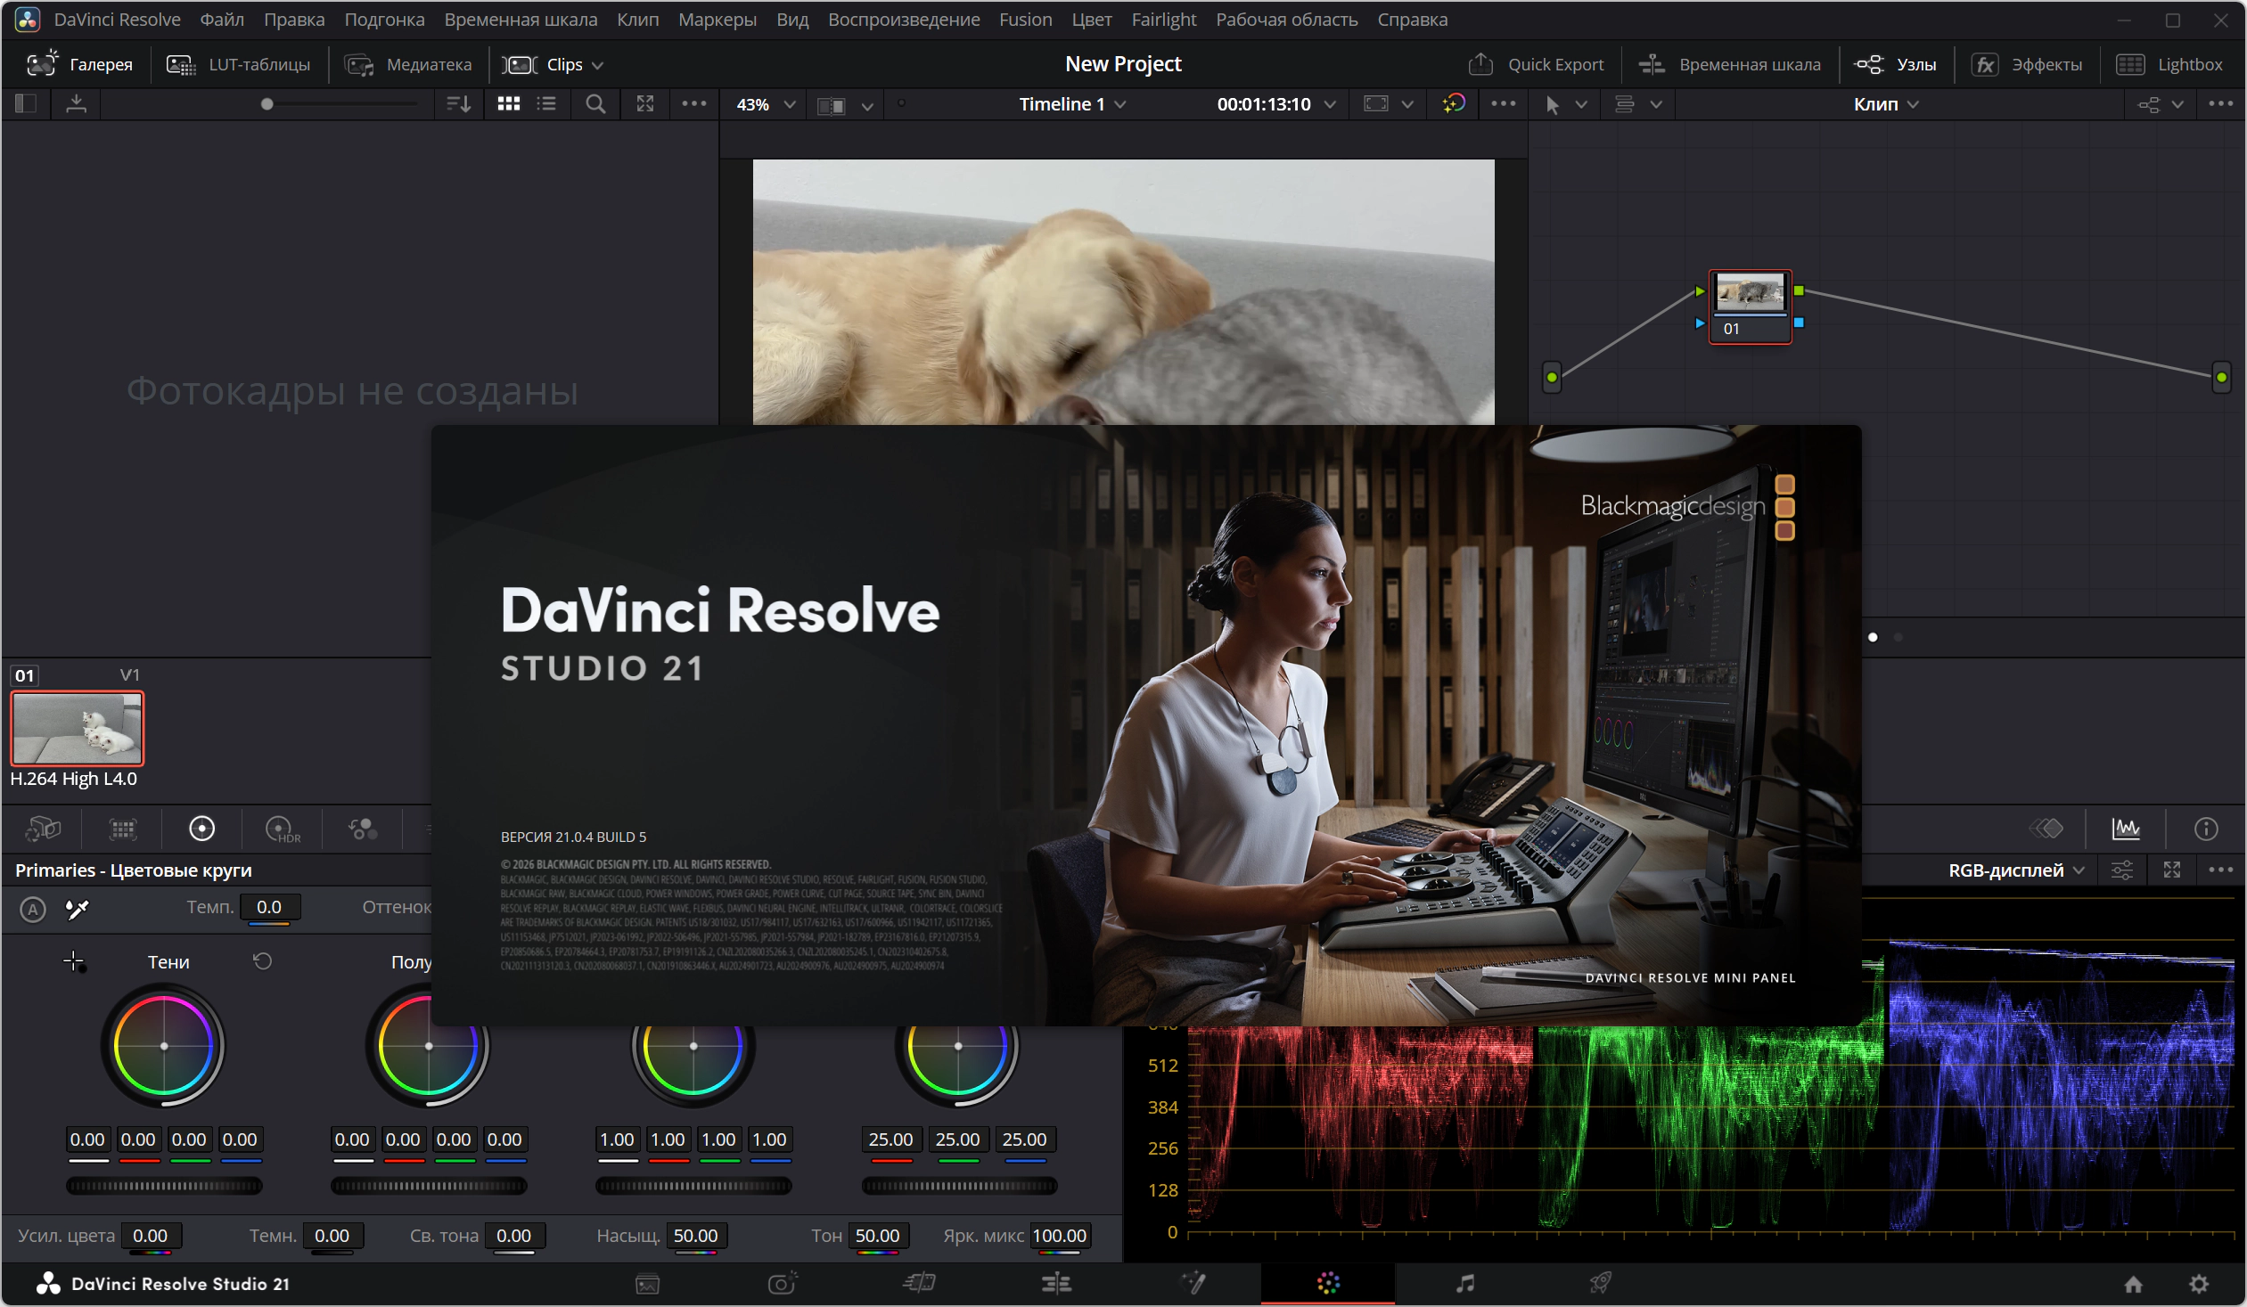
Task: Open the Файл menu
Action: [x=222, y=20]
